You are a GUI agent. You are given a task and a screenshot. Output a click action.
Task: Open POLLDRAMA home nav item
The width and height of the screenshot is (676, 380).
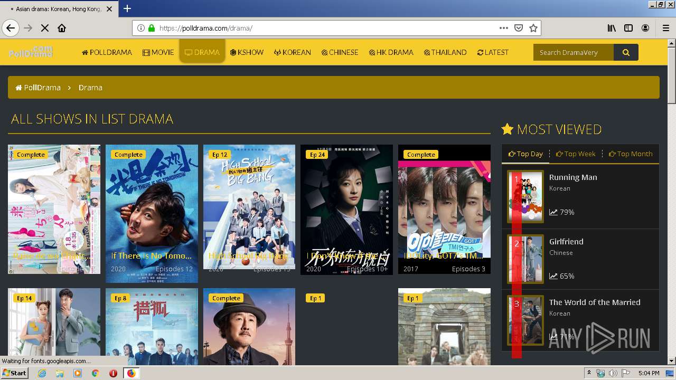[x=107, y=52]
